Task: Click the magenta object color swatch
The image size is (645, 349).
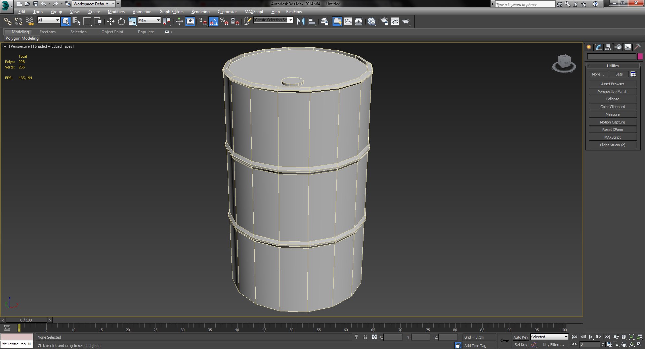Action: (x=640, y=56)
